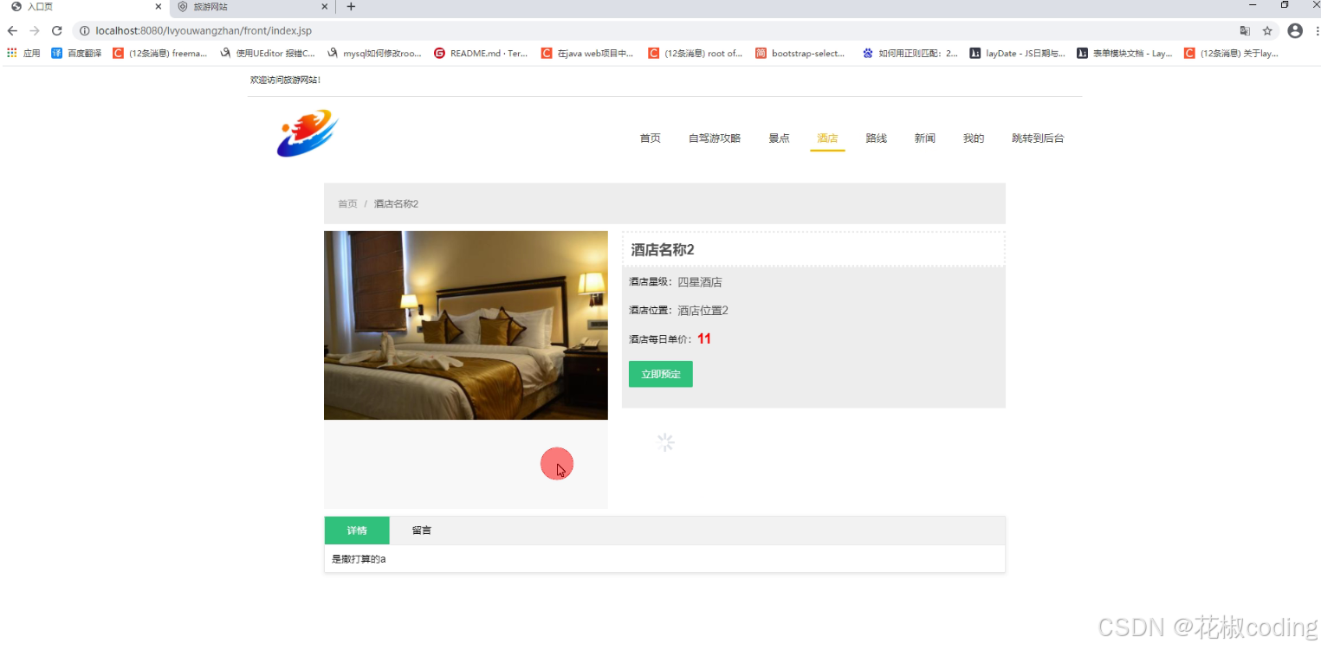Screen dimensions: 1321x650
Task: Click the detail text 是撒打算的a
Action: 359,559
